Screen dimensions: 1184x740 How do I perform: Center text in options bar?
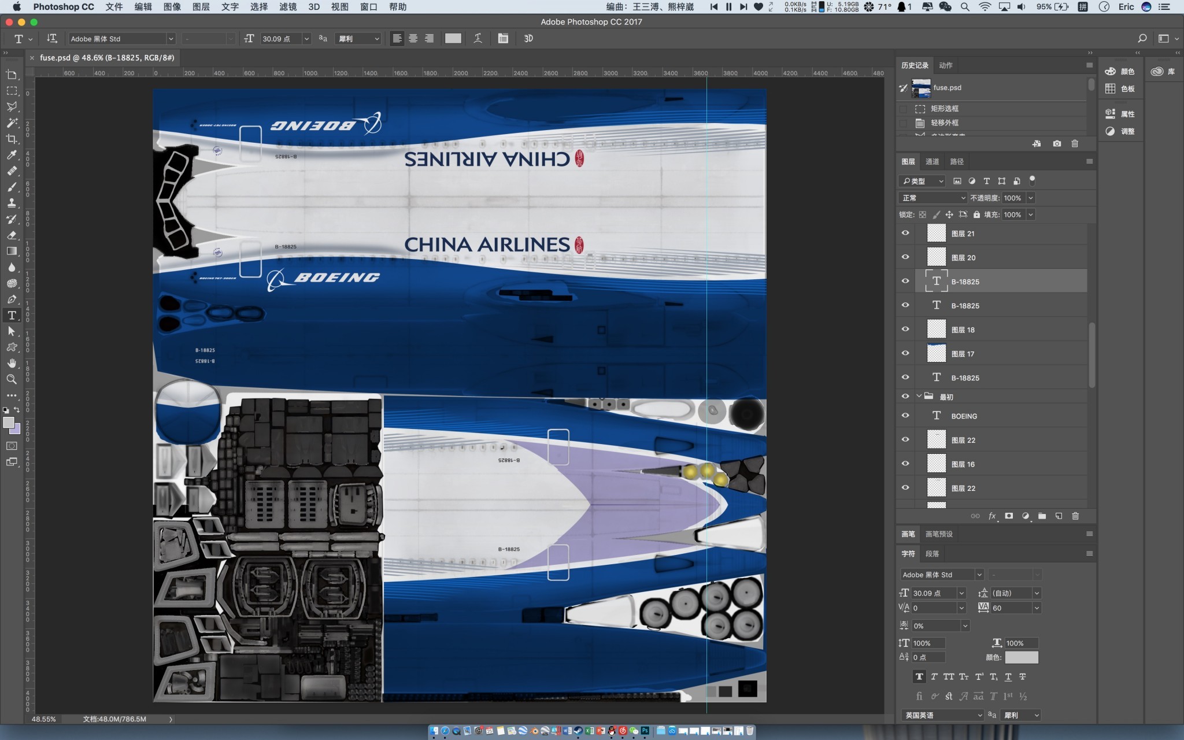click(x=413, y=39)
